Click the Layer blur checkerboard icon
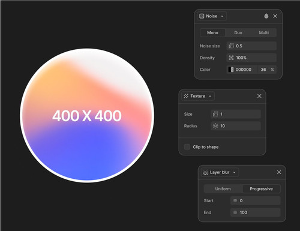300x231 pixels. coord(206,172)
